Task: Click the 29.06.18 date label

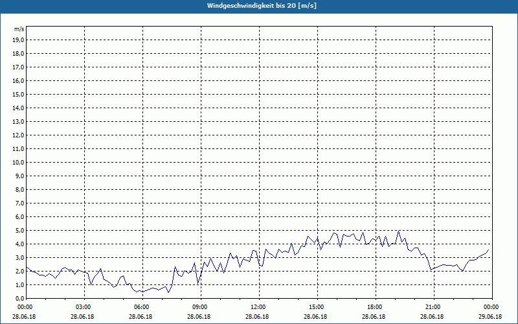Action: click(490, 317)
